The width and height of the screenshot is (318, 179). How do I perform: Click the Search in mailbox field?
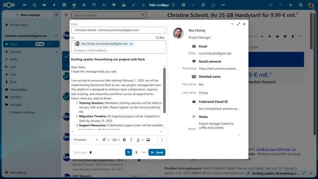click(109, 15)
